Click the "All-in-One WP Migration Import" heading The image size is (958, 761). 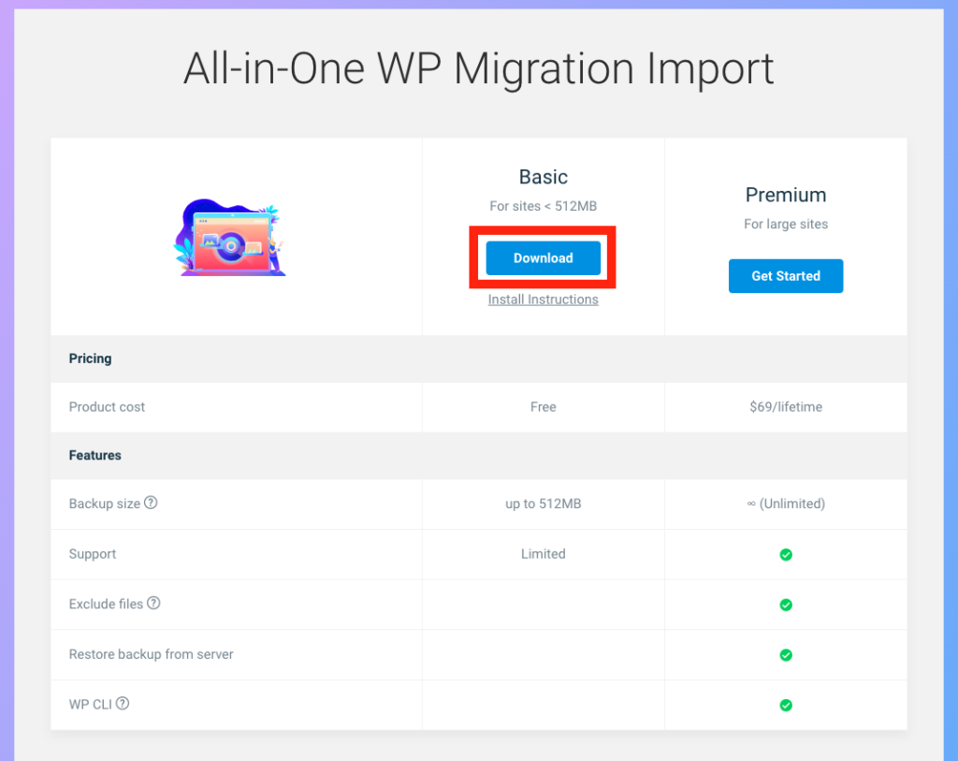click(479, 67)
